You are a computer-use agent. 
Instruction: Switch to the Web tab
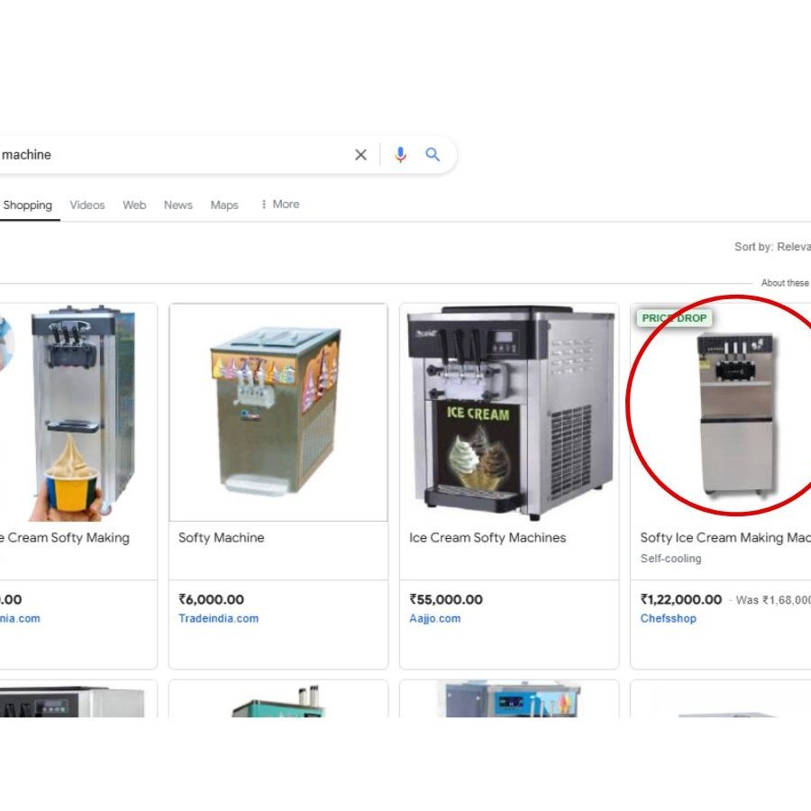[134, 205]
